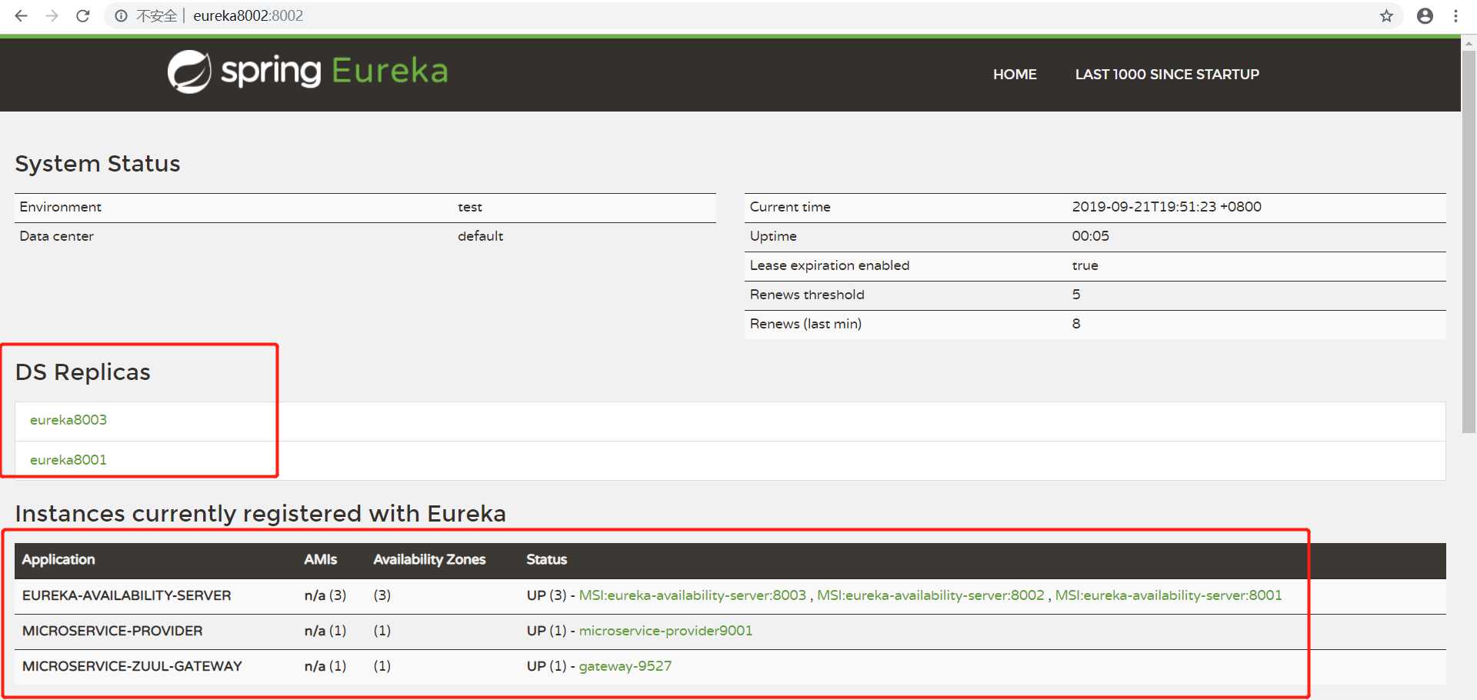Click the Lease expiration enabled value true

click(x=1085, y=265)
